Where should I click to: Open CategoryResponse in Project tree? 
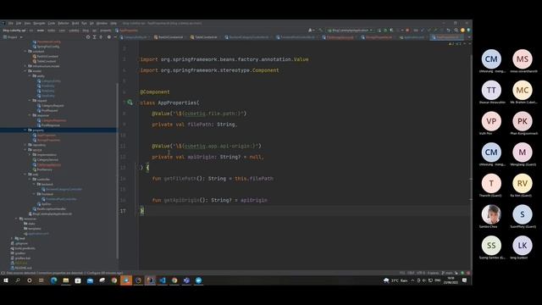point(53,120)
